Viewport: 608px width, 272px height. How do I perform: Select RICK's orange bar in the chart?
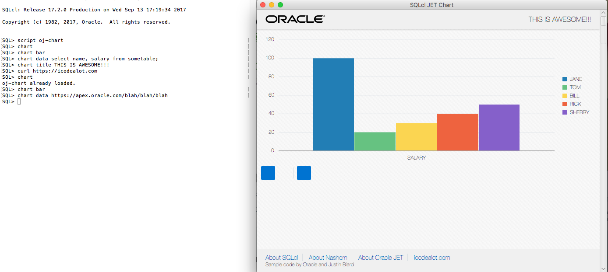point(457,131)
